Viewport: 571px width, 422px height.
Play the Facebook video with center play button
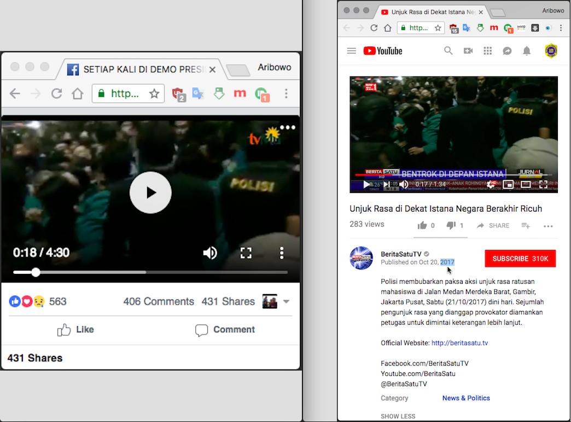pos(150,192)
